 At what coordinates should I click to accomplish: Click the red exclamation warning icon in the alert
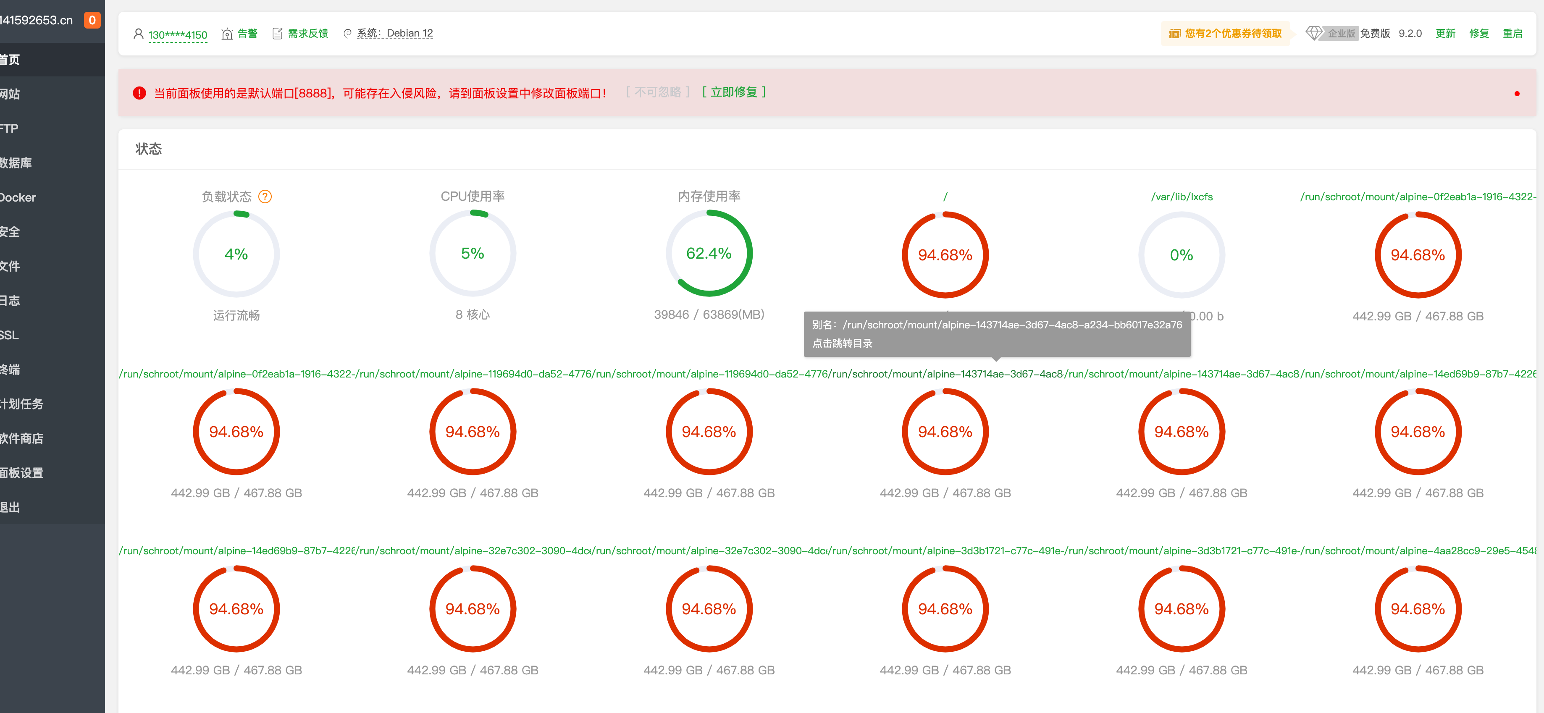[139, 93]
